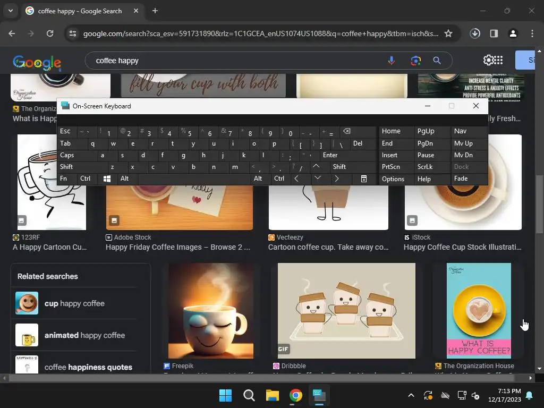
Task: Click the up arrow key on On-Screen Keyboard
Action: pos(316,167)
